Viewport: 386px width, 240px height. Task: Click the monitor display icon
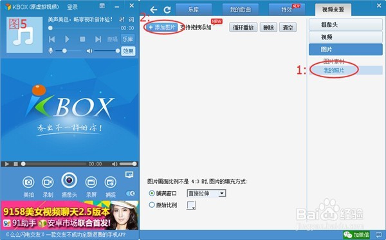click(x=129, y=175)
